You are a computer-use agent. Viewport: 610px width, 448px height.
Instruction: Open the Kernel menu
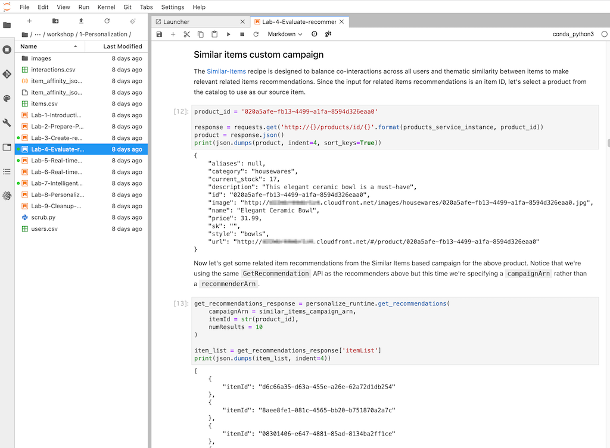click(x=106, y=7)
